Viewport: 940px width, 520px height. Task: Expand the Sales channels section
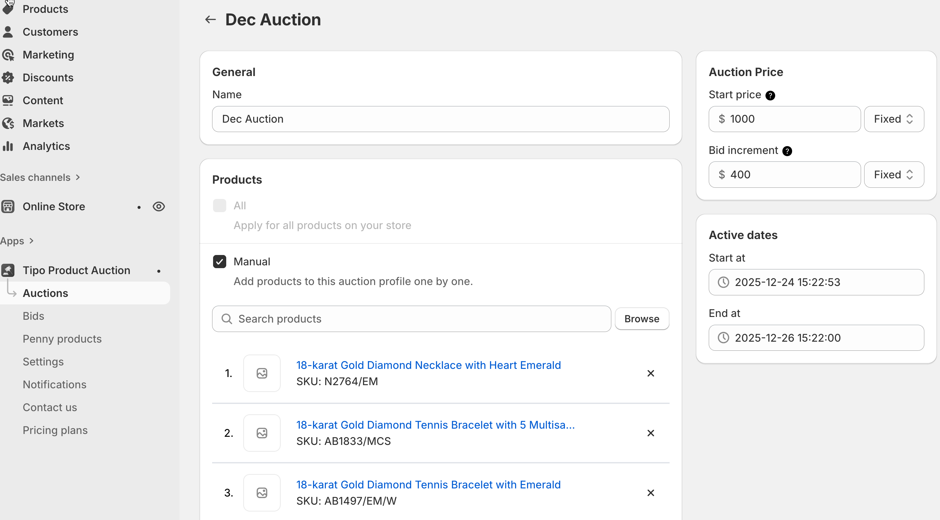pos(40,177)
